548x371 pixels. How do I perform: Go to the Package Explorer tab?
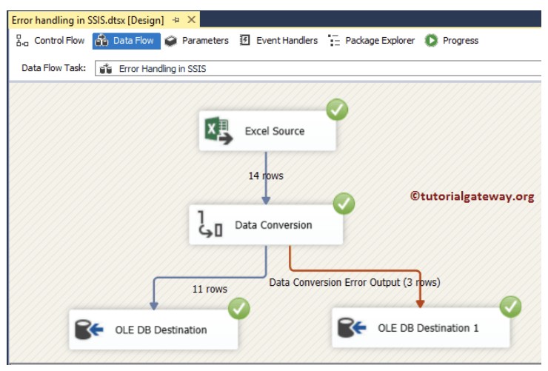click(x=371, y=41)
